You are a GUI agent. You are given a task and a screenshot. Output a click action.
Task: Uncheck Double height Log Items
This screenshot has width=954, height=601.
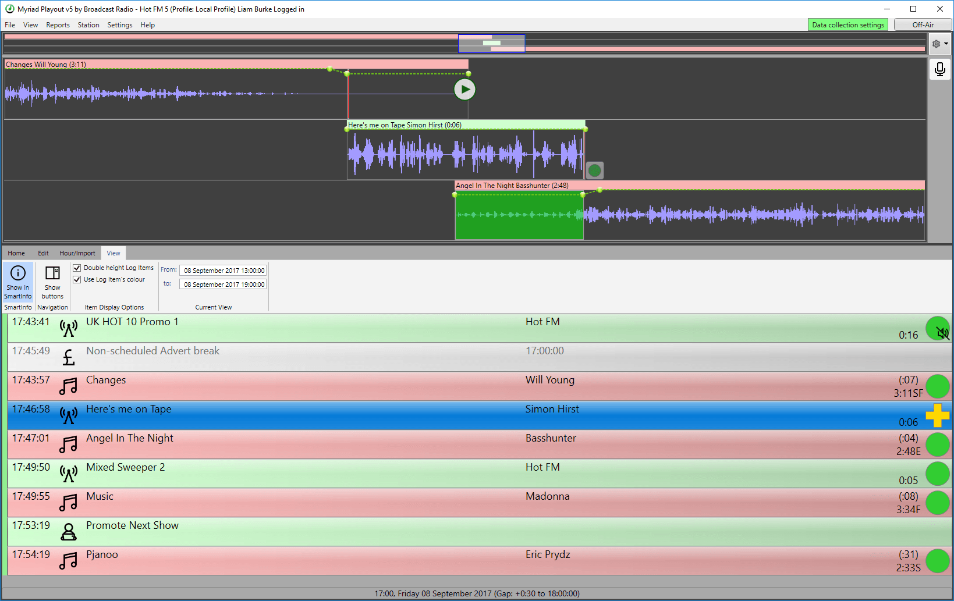click(77, 268)
